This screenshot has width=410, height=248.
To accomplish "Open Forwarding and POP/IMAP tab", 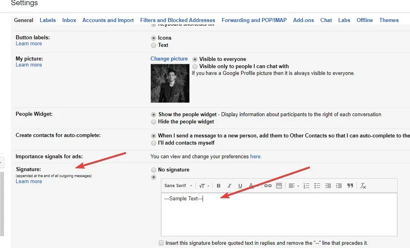I will click(254, 20).
